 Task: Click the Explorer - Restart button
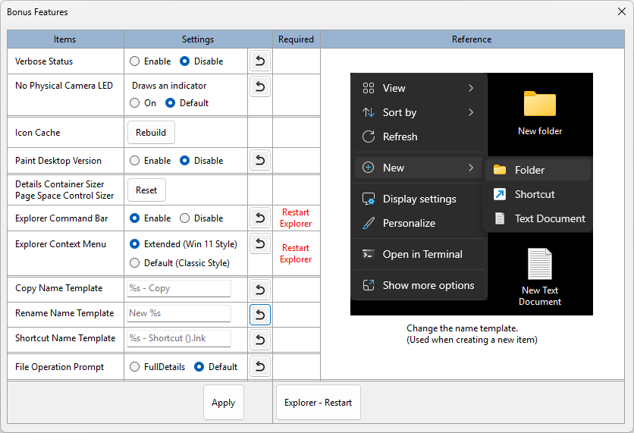coord(319,402)
